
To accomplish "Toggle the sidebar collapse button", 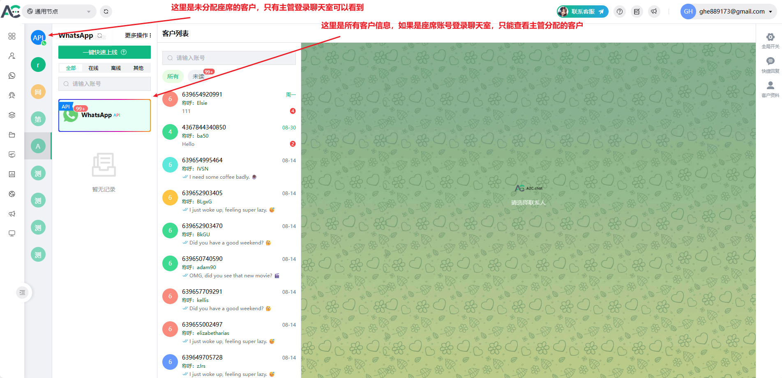I will pos(22,293).
